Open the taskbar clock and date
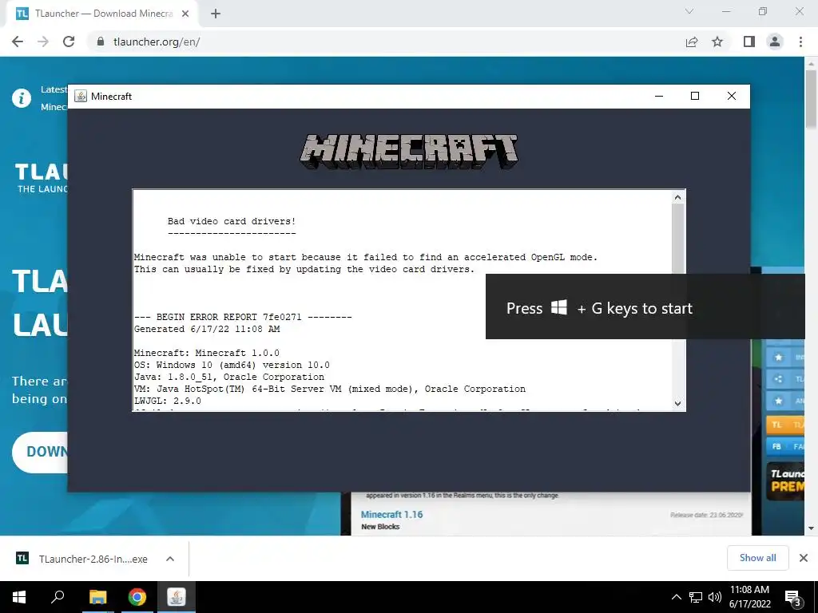This screenshot has width=818, height=613. coord(749,597)
